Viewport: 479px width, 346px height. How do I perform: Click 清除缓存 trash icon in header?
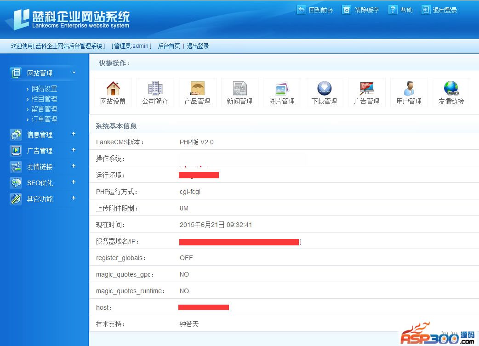[347, 10]
